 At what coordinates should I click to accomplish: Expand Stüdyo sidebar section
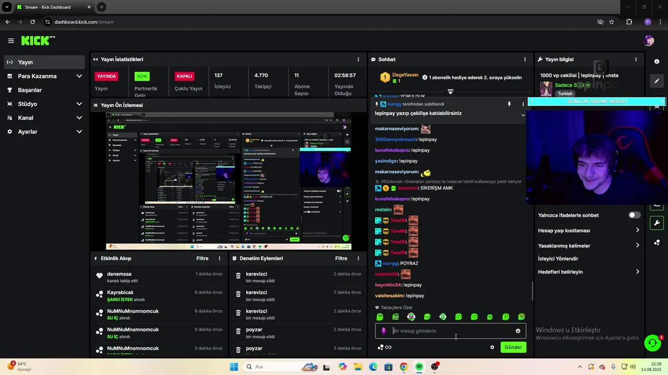[x=79, y=104]
